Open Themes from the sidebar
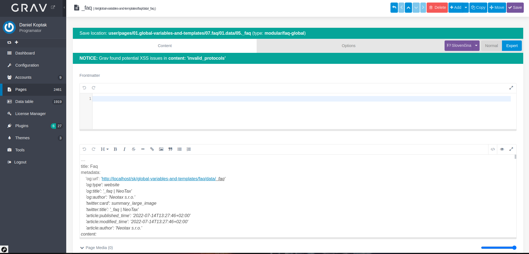Viewport: 529px width, 254px height. tap(33, 138)
